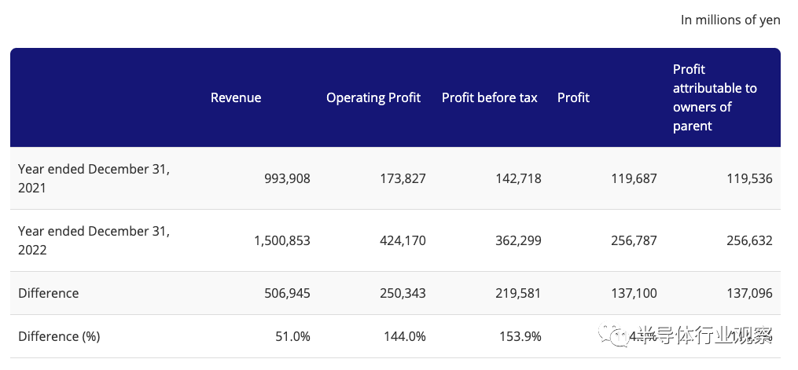
Task: Select the 256,787 profit value
Action: [x=633, y=240]
